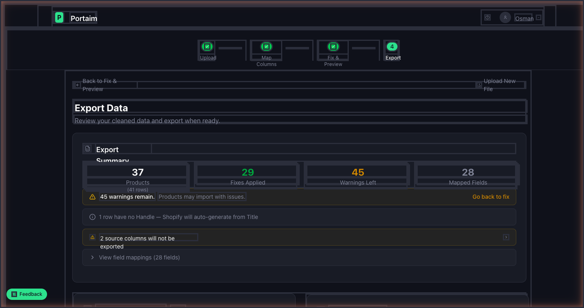Select the Upload step checkmark icon
Viewport: 584px width, 308px height.
tap(207, 47)
